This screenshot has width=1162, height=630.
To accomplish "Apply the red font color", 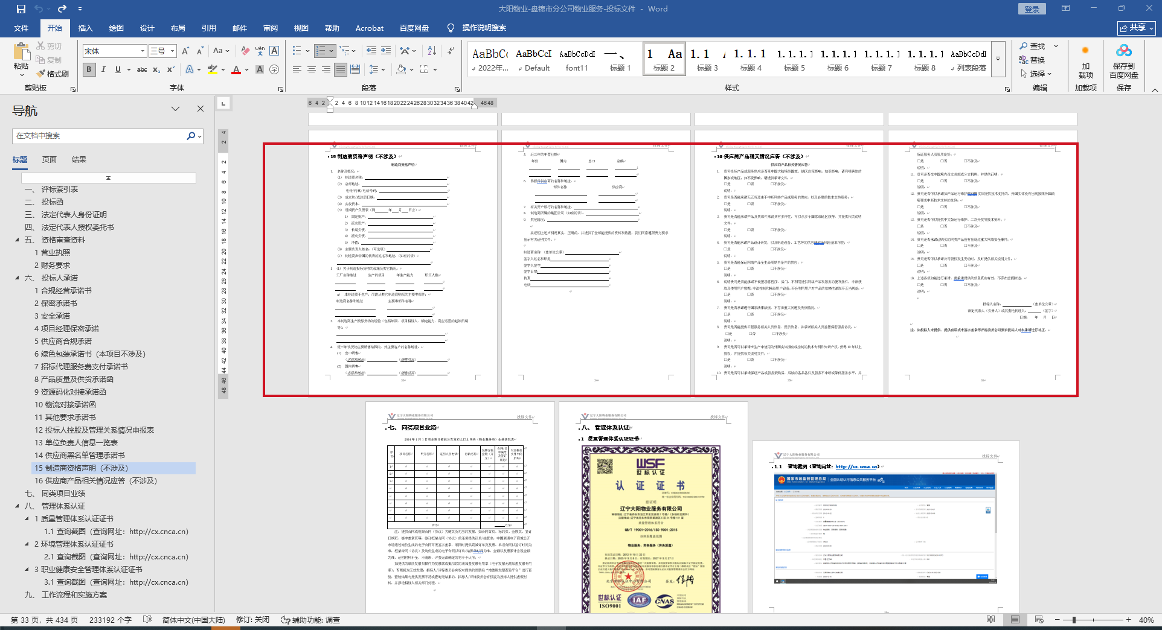I will [236, 69].
